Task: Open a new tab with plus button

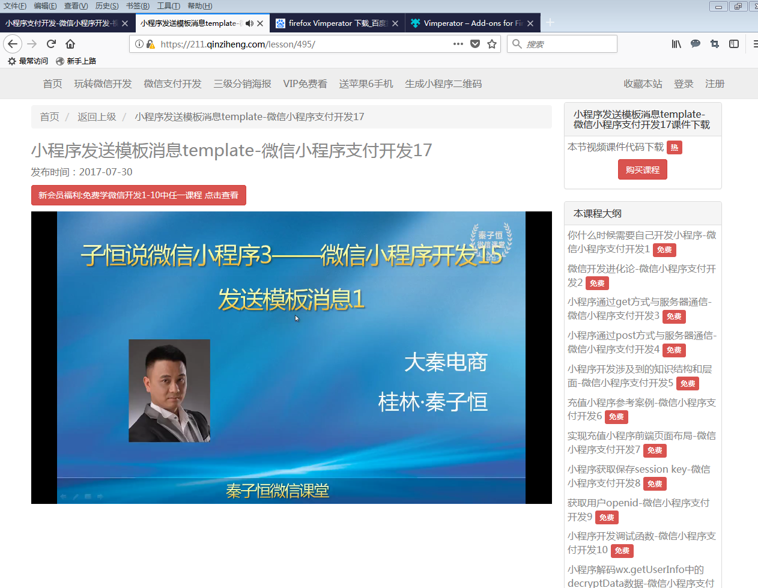Action: (x=550, y=23)
